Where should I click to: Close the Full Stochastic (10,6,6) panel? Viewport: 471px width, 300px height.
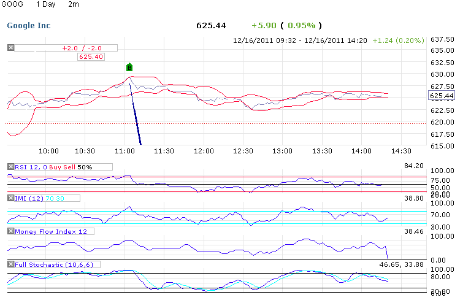pyautogui.click(x=11, y=264)
